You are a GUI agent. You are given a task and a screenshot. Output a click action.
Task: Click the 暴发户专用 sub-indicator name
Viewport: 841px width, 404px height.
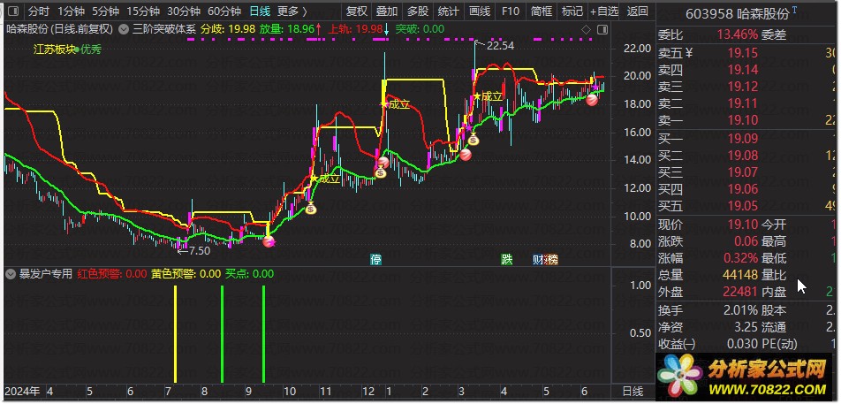pos(46,274)
